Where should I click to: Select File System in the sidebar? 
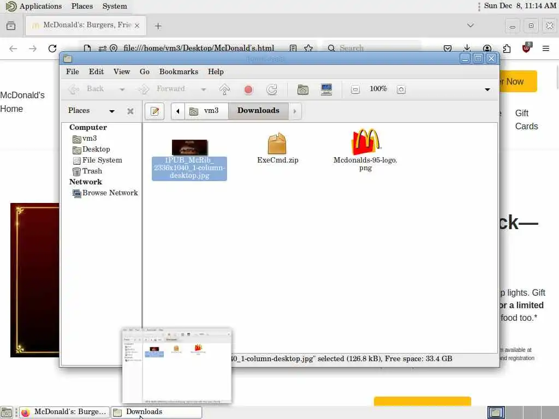(x=97, y=160)
